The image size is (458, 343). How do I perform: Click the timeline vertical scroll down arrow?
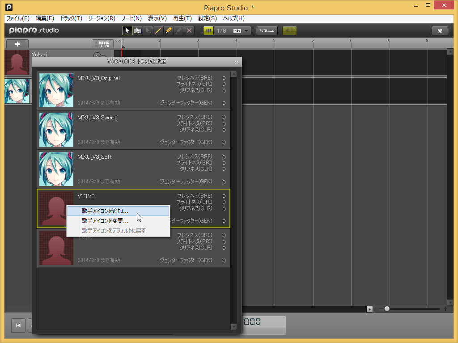click(x=450, y=303)
